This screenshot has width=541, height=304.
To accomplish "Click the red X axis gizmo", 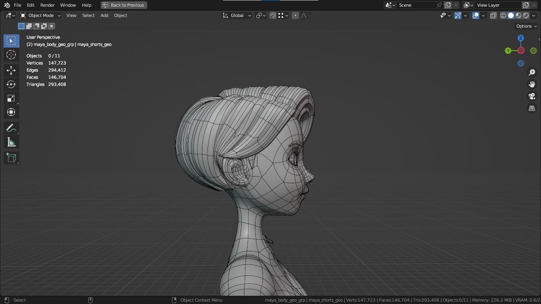I will click(x=521, y=51).
